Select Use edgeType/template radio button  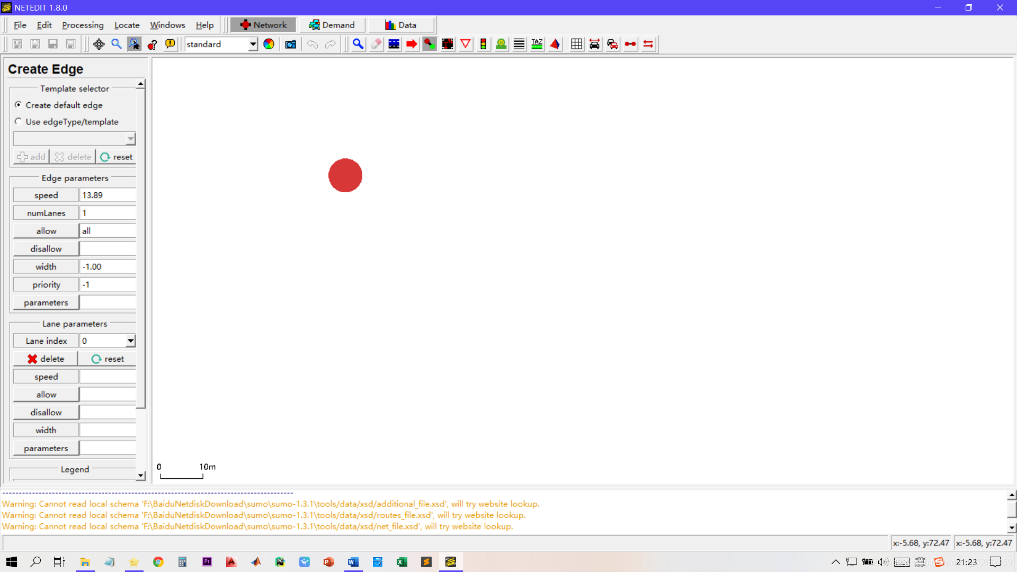(19, 121)
